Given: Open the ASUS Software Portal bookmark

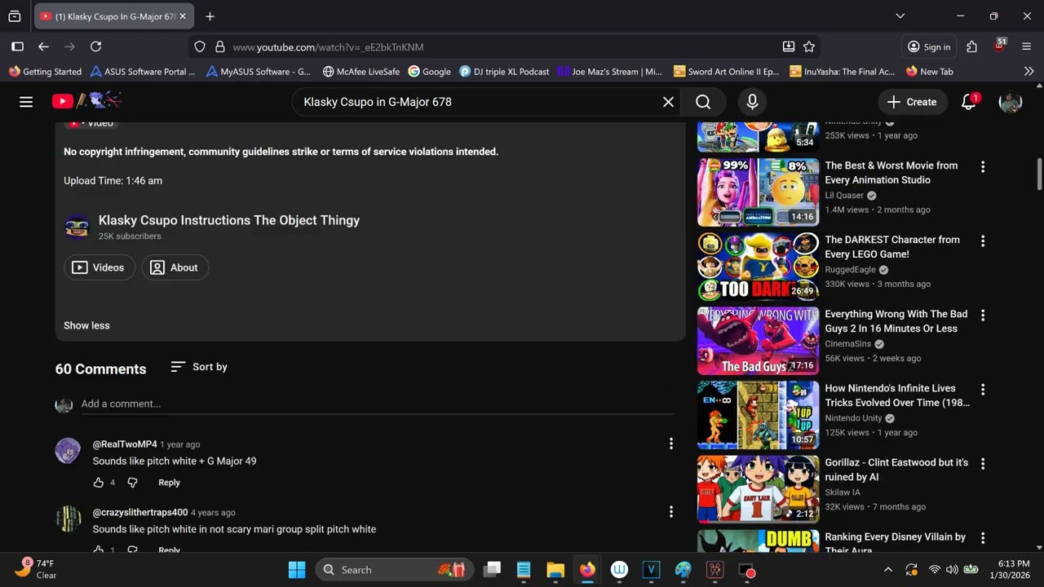Looking at the screenshot, I should click(143, 72).
